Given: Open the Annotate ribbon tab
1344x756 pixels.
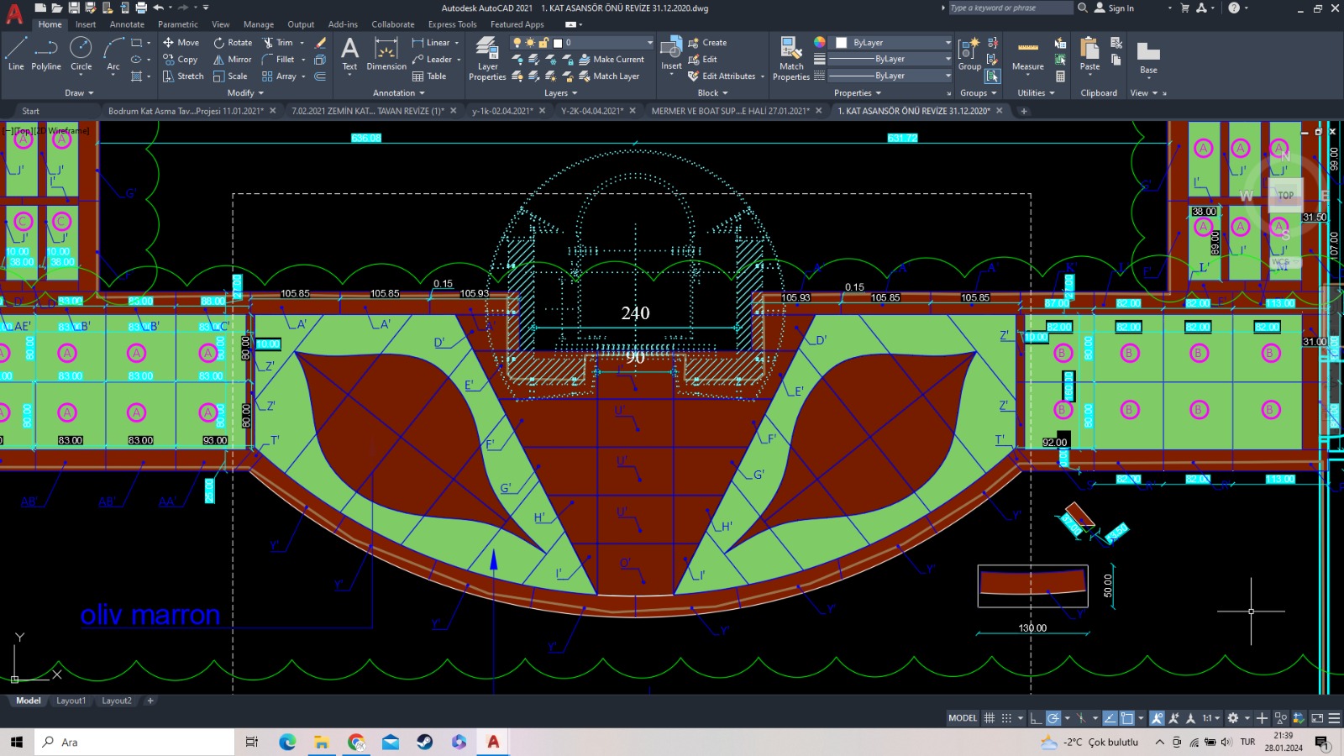Looking at the screenshot, I should click(x=127, y=24).
